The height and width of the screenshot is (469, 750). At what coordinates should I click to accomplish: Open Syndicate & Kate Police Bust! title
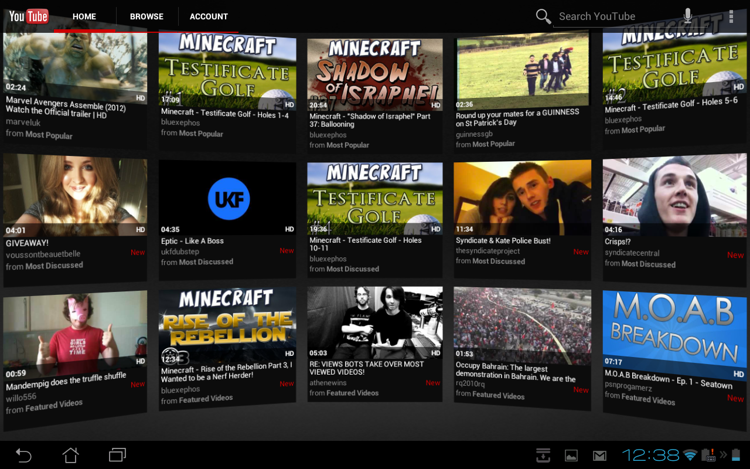point(503,240)
